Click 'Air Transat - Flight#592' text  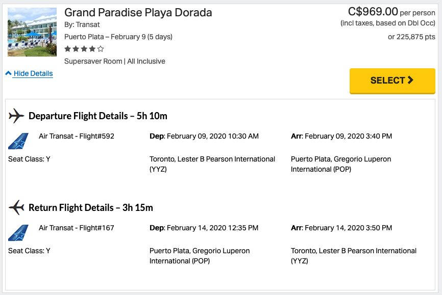77,136
